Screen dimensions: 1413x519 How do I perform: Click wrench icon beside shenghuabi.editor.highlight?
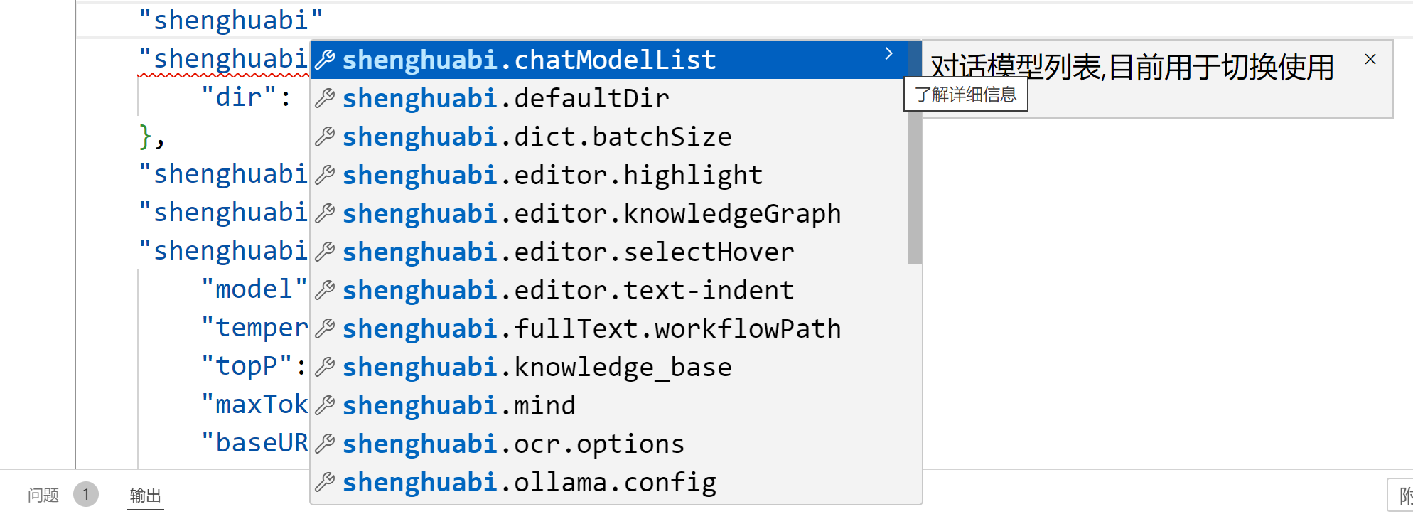coord(325,175)
